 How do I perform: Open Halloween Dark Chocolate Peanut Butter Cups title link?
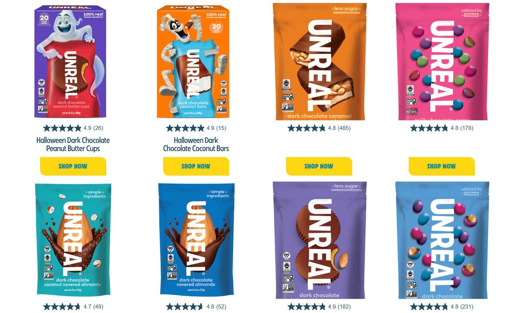[73, 144]
